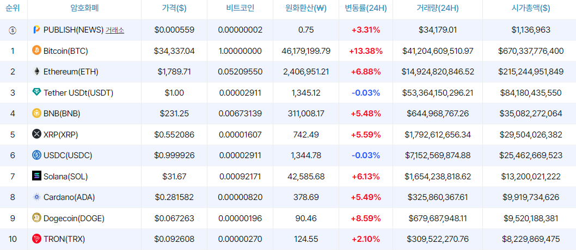Image resolution: width=576 pixels, height=250 pixels.
Task: Select Bitcoin change +13.38%
Action: tap(366, 51)
